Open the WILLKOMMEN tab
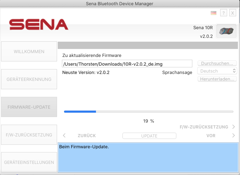The height and width of the screenshot is (175, 240). [29, 51]
